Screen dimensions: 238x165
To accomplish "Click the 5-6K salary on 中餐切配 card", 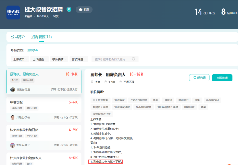I will click(73, 102).
